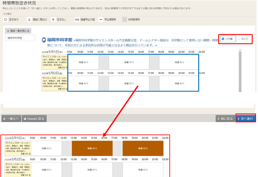
Task: Click the vertical scrollbar thumb beside the schedule
Action: 240,72
